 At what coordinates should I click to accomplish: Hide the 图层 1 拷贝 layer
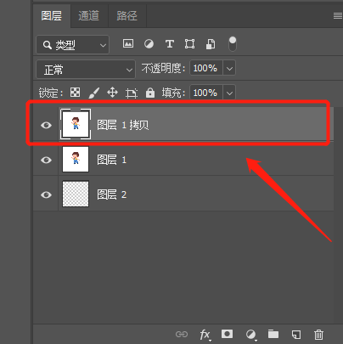click(x=46, y=125)
